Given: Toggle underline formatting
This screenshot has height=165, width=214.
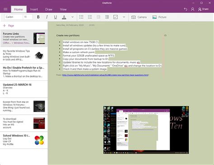Looking at the screenshot, I should pyautogui.click(x=56, y=17).
